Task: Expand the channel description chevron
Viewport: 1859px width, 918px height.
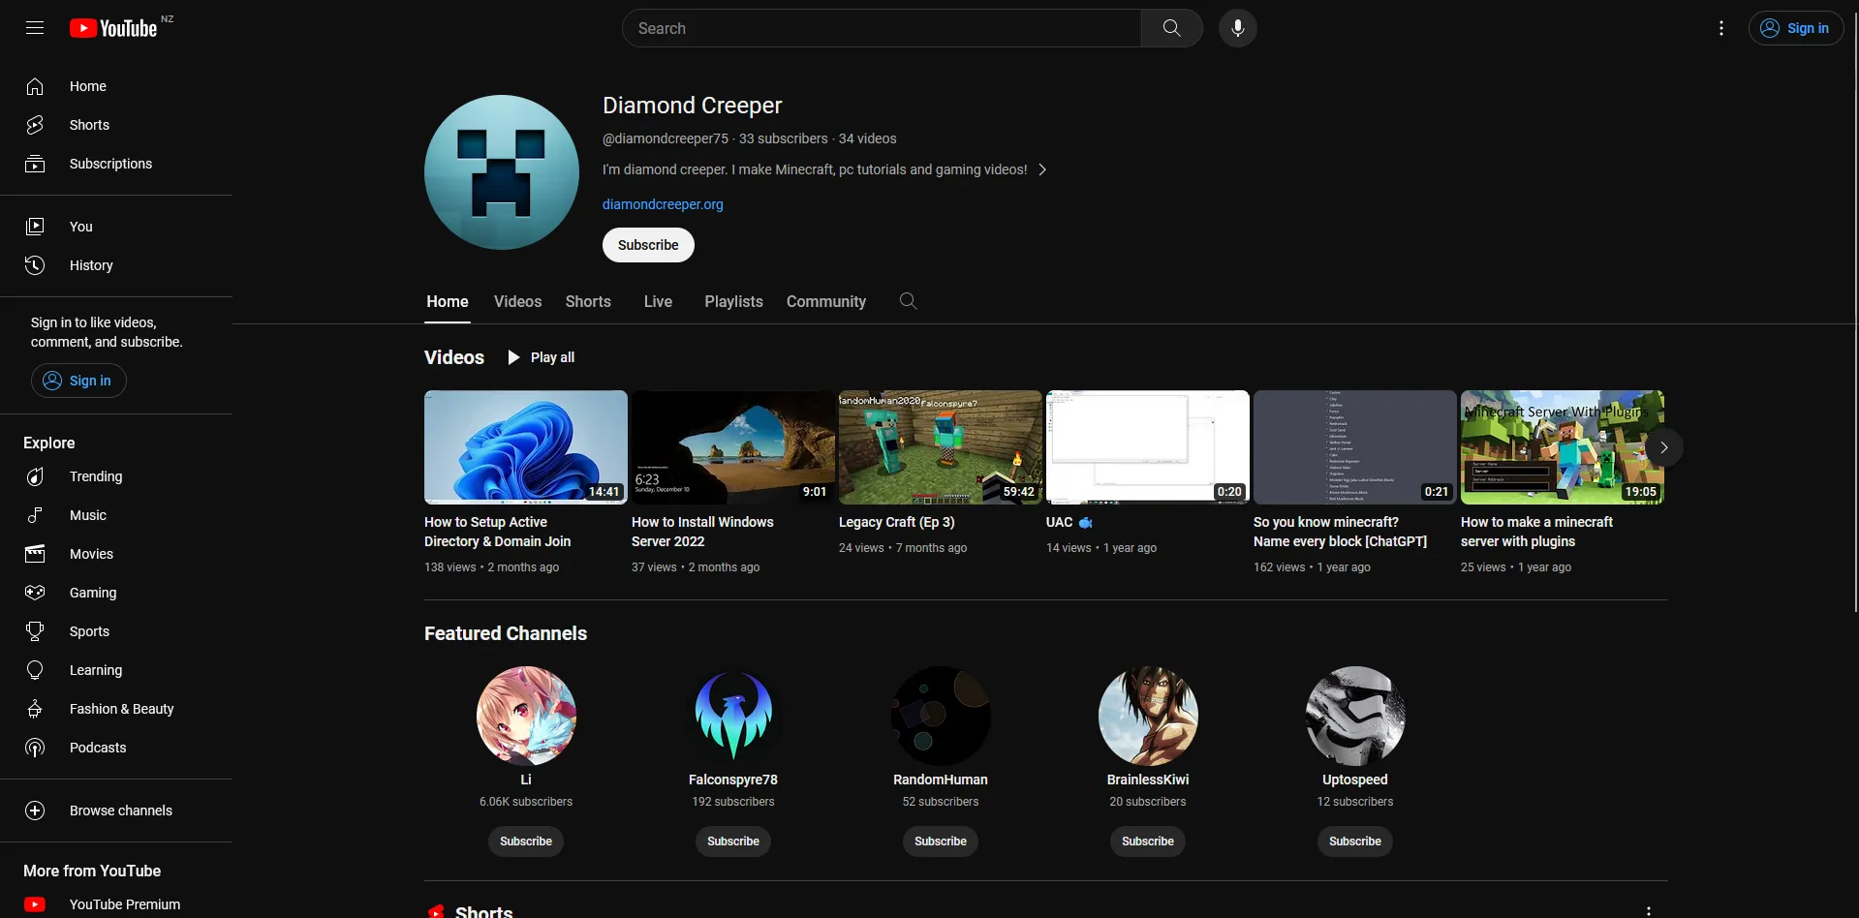Action: pyautogui.click(x=1042, y=169)
